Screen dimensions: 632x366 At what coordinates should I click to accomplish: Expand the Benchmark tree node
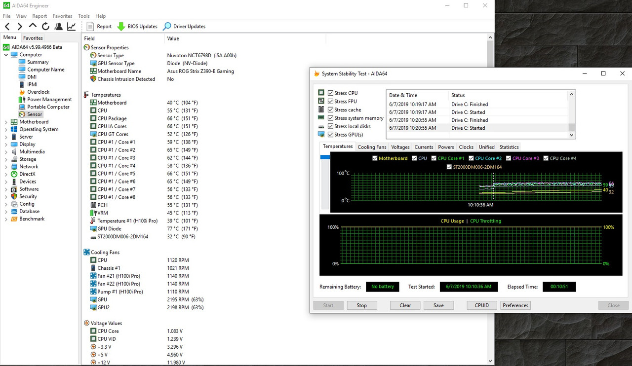[6, 219]
